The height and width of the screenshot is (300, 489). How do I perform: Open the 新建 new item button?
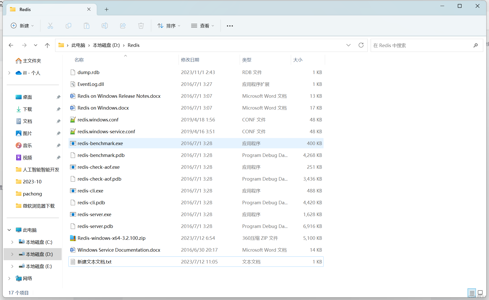click(22, 26)
